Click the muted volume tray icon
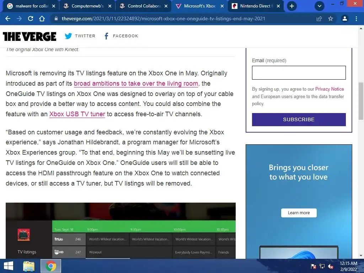 [331, 266]
